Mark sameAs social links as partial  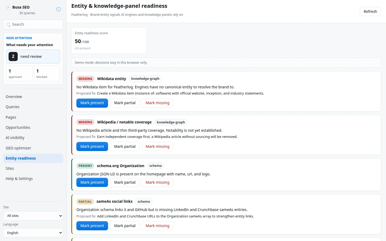[125, 226]
